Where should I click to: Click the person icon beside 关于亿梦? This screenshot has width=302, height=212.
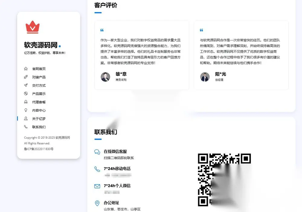pyautogui.click(x=26, y=119)
